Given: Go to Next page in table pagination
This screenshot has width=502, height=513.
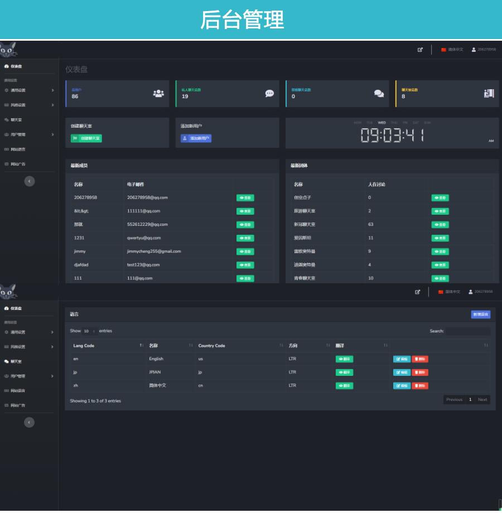Looking at the screenshot, I should coord(482,399).
